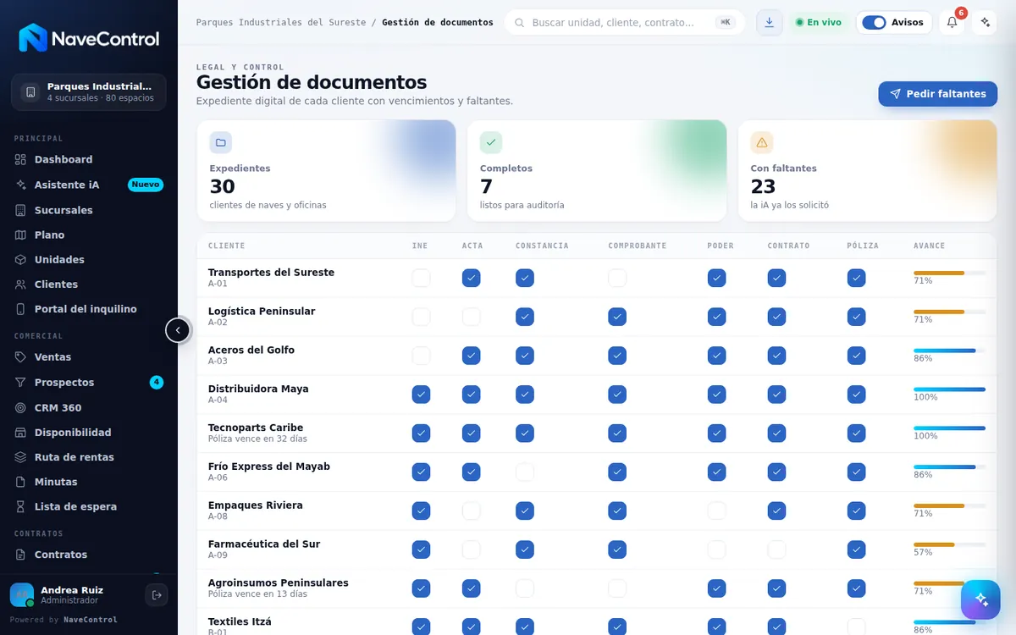Check INE for Aceros del Golfo
1016x635 pixels.
(421, 356)
